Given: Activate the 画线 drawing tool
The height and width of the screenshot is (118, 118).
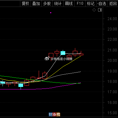Looking at the screenshot, I should point(69,4).
